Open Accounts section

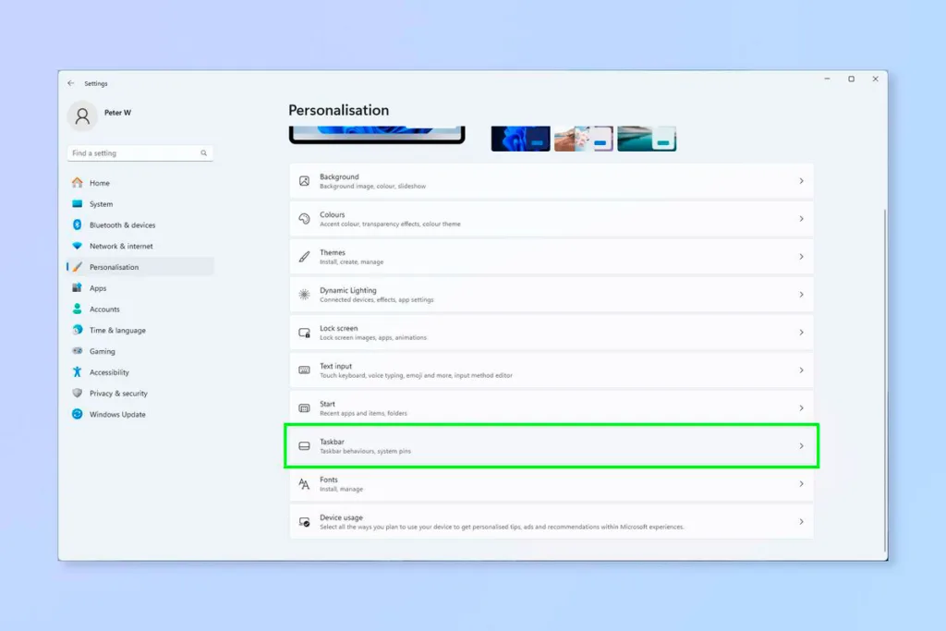click(104, 309)
